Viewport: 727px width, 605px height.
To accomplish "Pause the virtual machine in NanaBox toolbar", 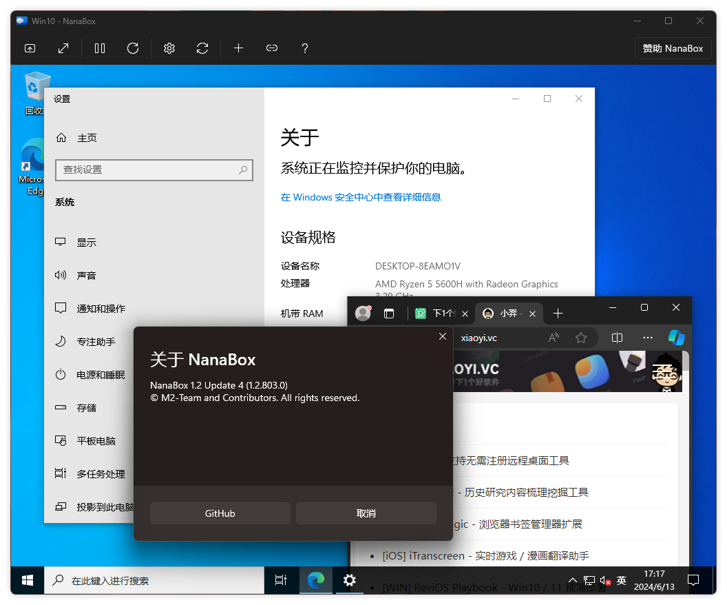I will (100, 48).
